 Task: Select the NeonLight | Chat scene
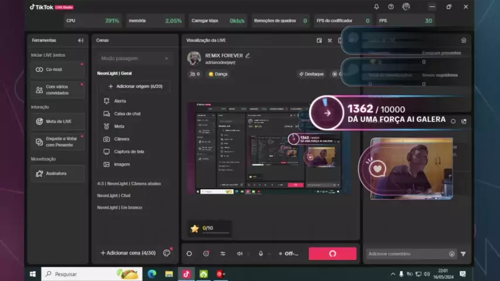tap(114, 196)
